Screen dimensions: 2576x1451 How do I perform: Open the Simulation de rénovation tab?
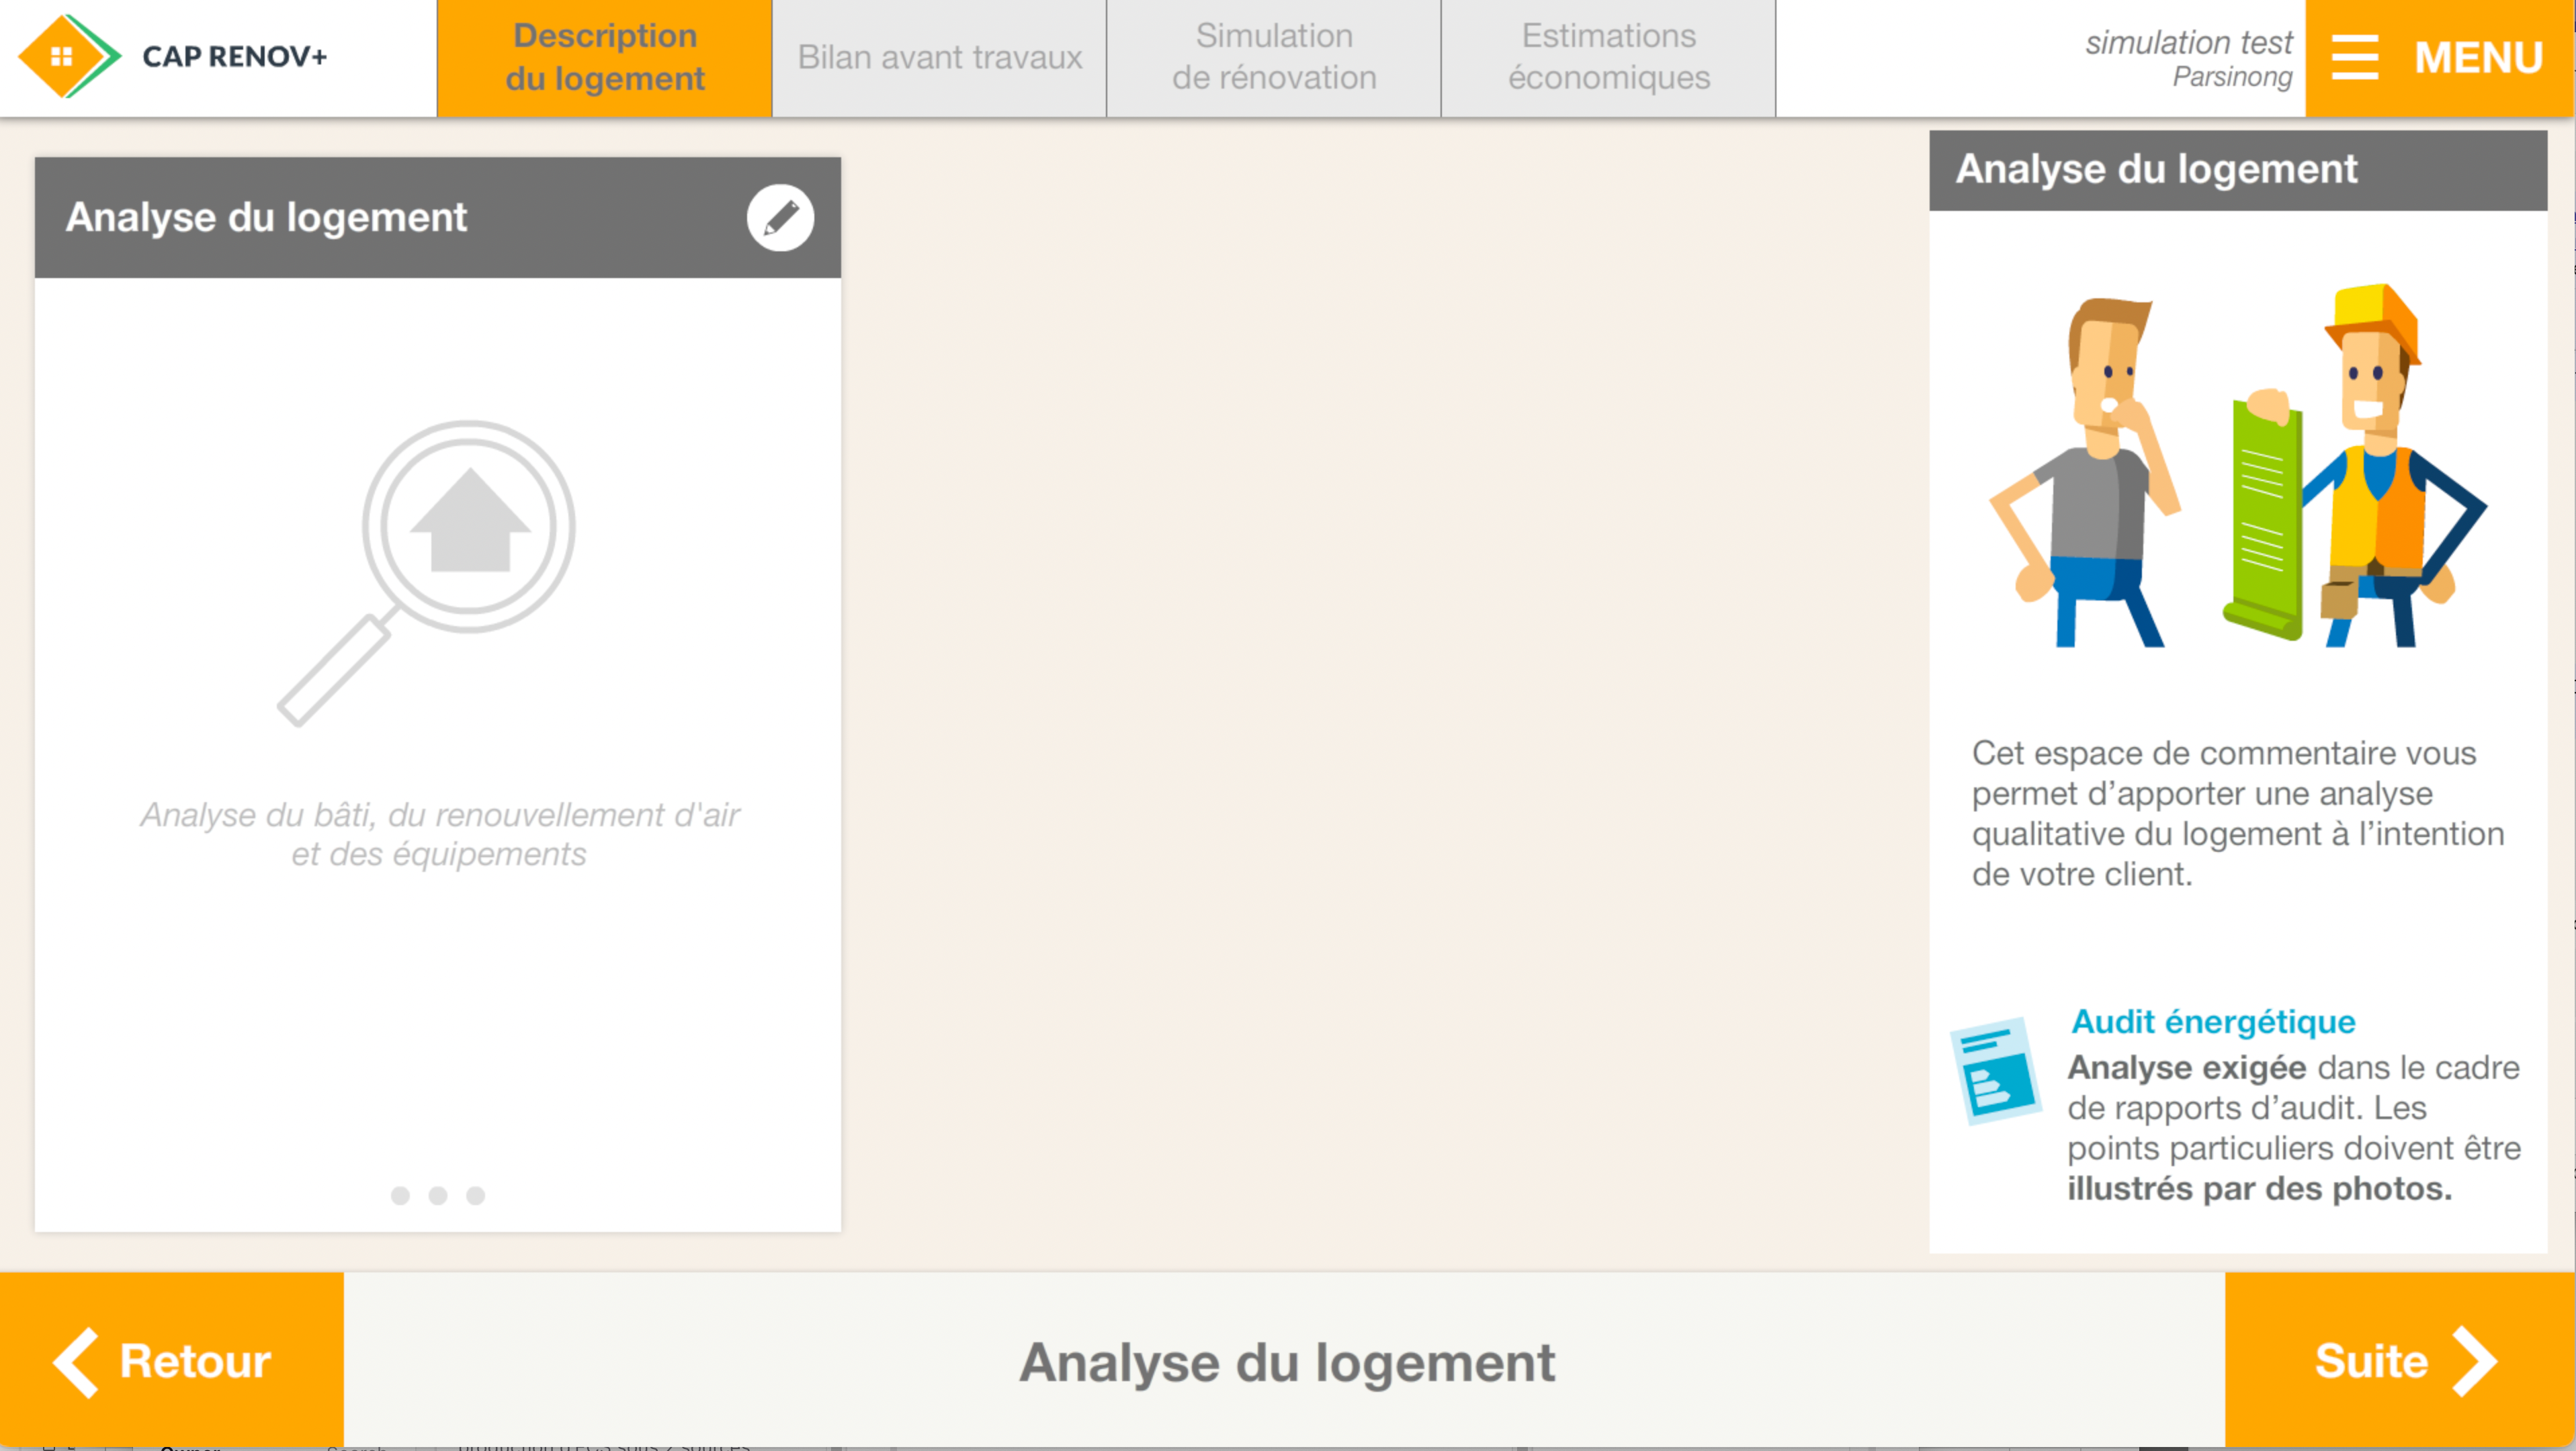(x=1273, y=58)
